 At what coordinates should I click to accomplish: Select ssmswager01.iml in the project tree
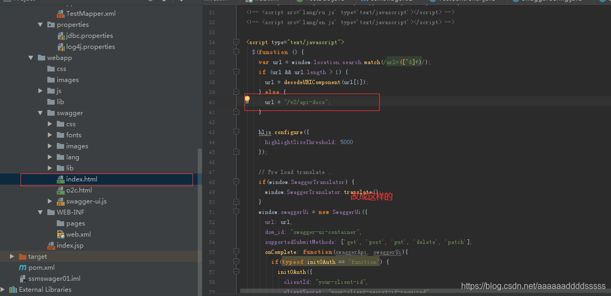tap(55, 279)
